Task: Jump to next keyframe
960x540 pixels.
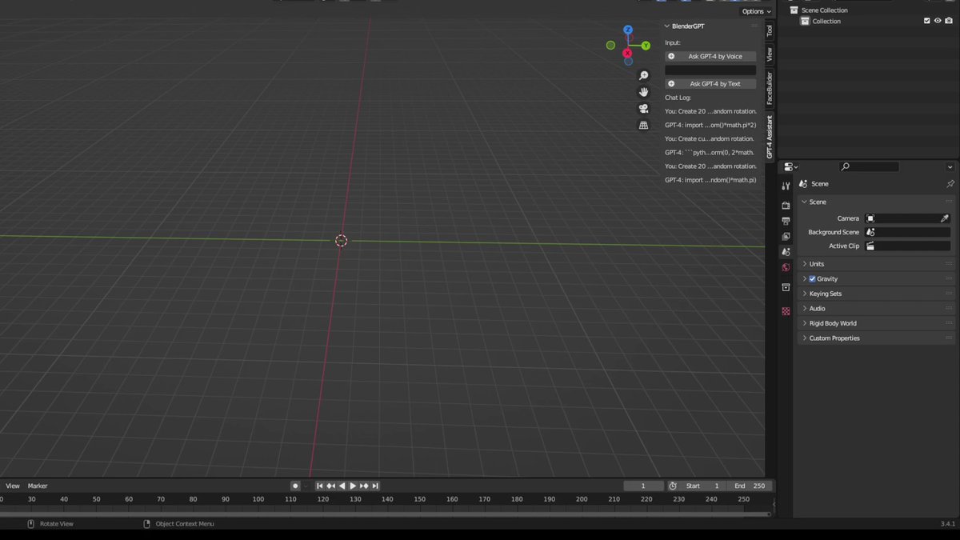Action: click(x=364, y=486)
